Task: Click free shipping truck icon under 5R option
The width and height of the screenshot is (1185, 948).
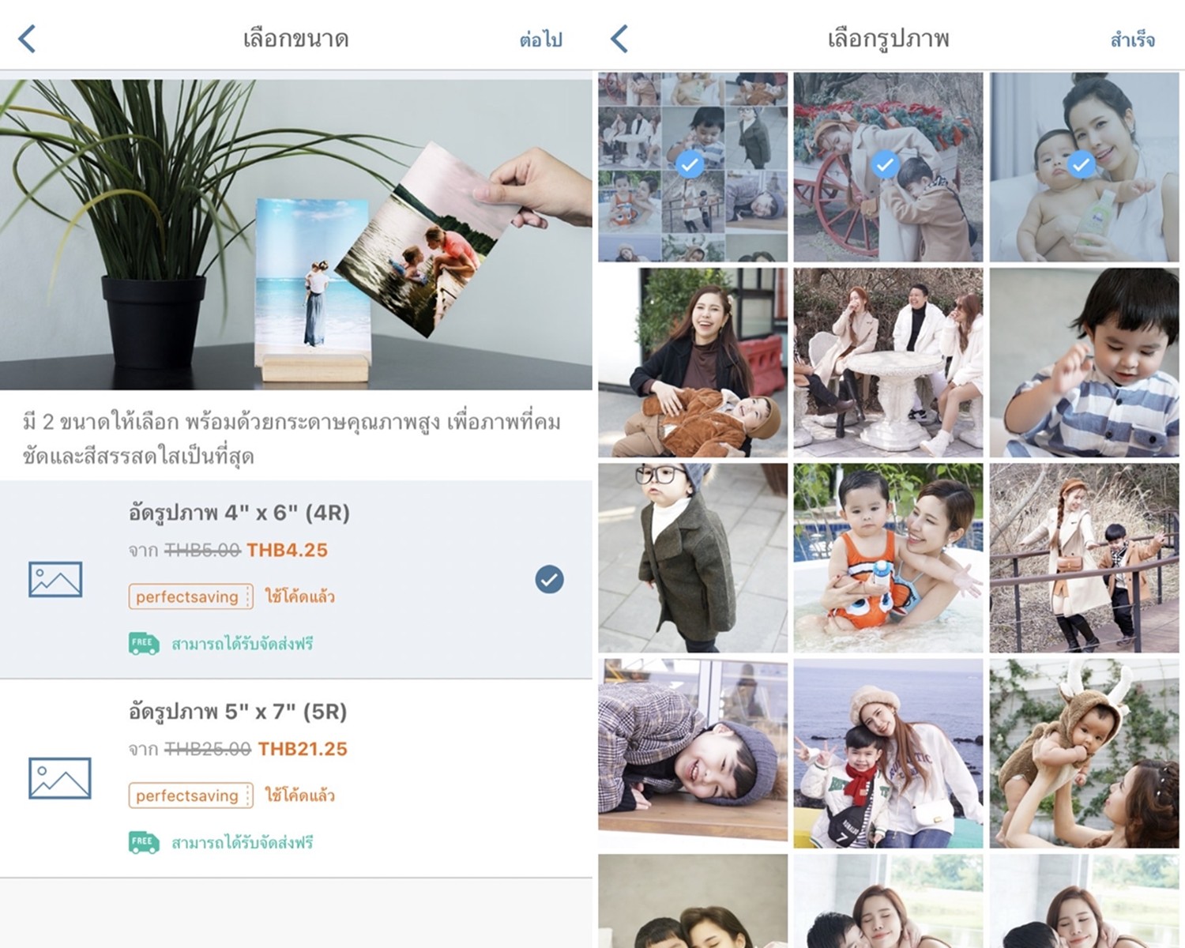Action: 144,842
